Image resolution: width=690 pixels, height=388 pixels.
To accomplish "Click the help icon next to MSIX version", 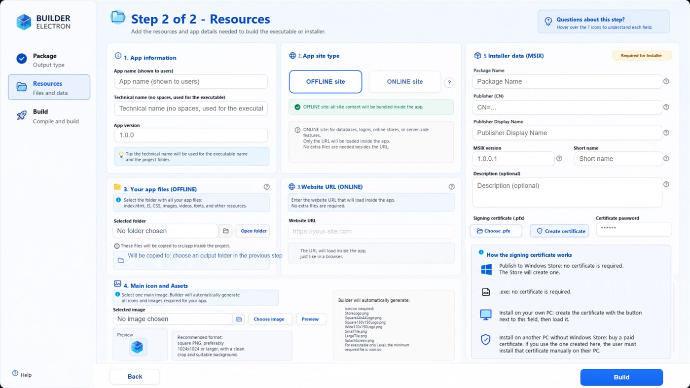I will click(559, 159).
